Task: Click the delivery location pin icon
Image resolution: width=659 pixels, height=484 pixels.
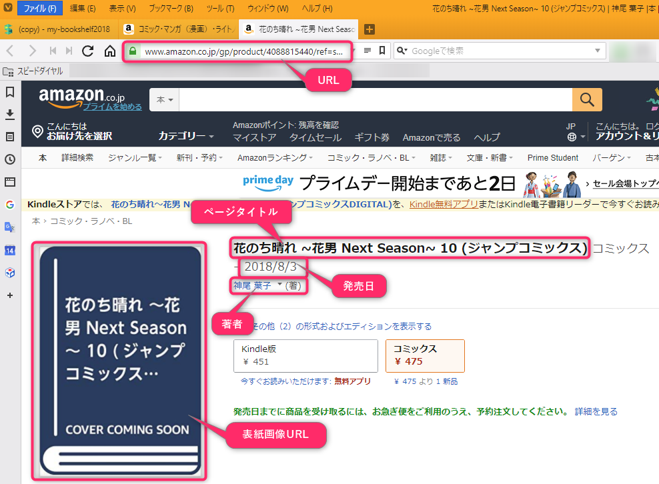Action: [37, 131]
